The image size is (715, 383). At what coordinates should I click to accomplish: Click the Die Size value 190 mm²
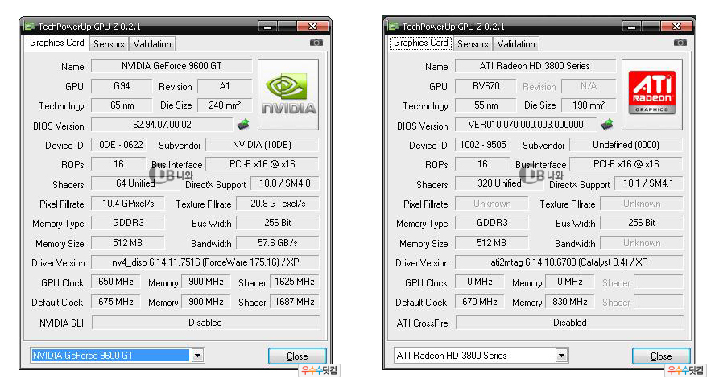coord(589,105)
